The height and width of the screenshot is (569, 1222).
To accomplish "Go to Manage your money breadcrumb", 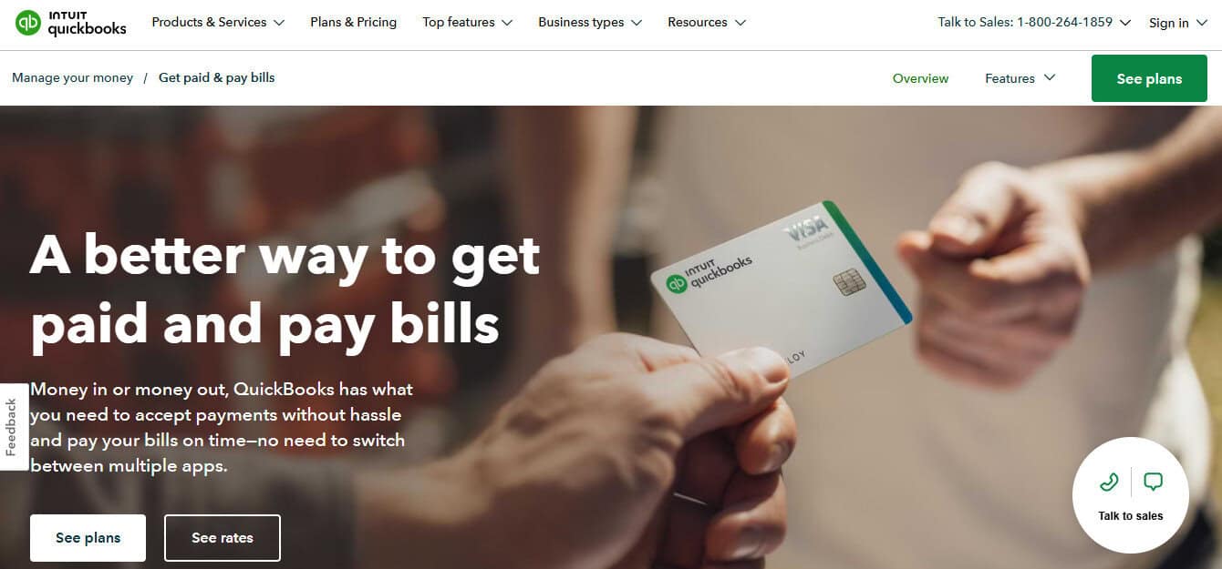I will coord(72,78).
